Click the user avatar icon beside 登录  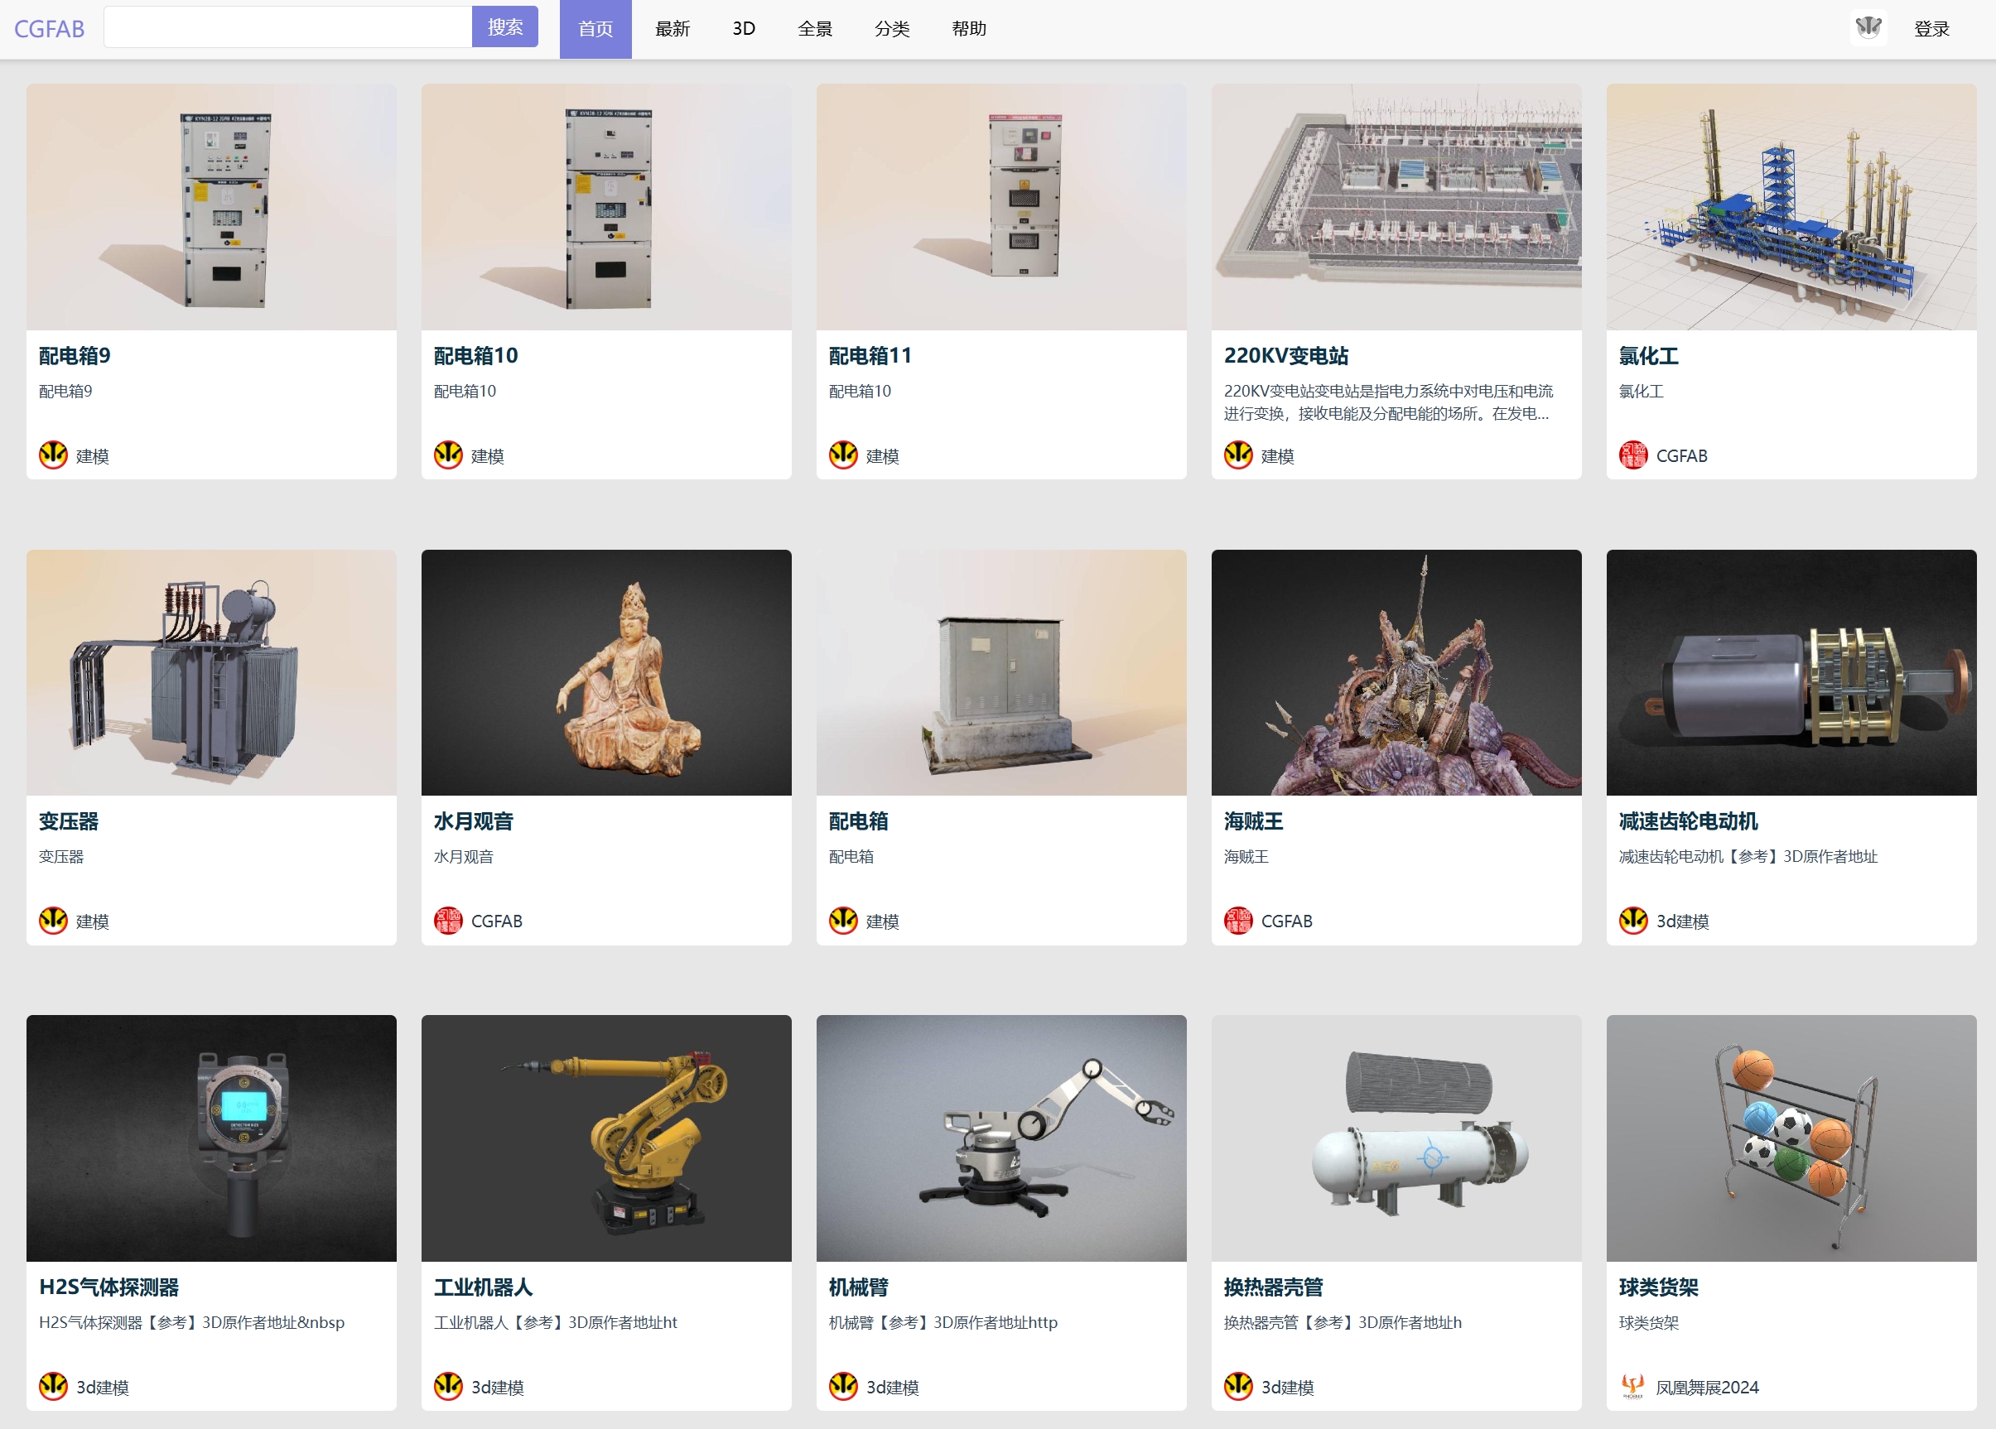coord(1868,28)
